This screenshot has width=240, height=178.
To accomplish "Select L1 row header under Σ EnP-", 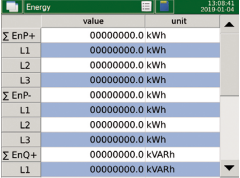I will click(x=21, y=110).
